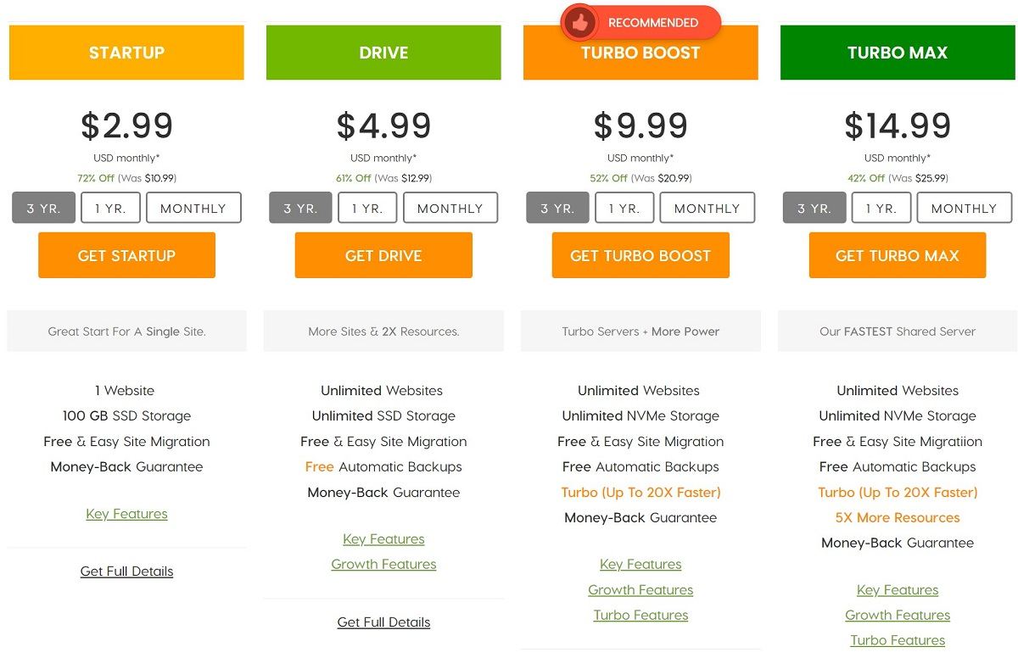Click the RECOMMENDED badge label
Viewport: 1018px width, 658px height.
[x=653, y=23]
